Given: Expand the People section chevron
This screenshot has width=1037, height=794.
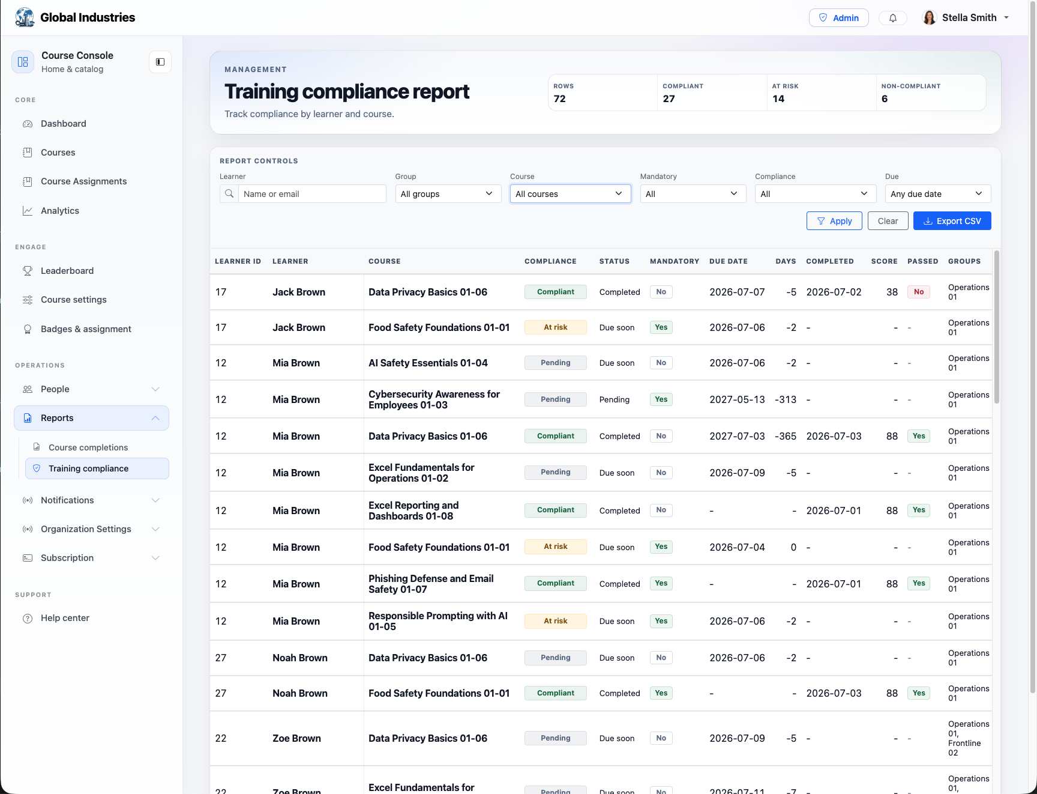Looking at the screenshot, I should (155, 389).
